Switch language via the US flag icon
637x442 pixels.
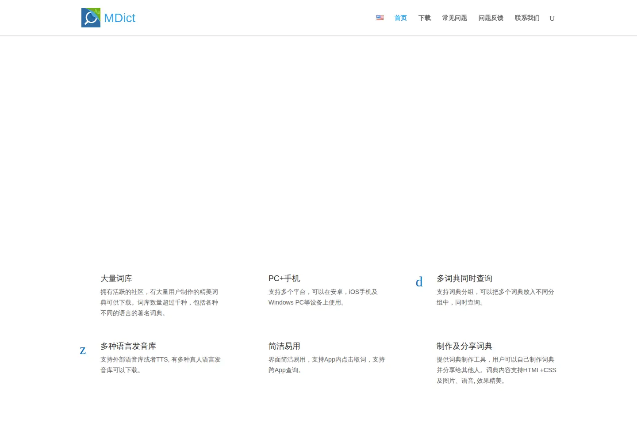click(380, 18)
